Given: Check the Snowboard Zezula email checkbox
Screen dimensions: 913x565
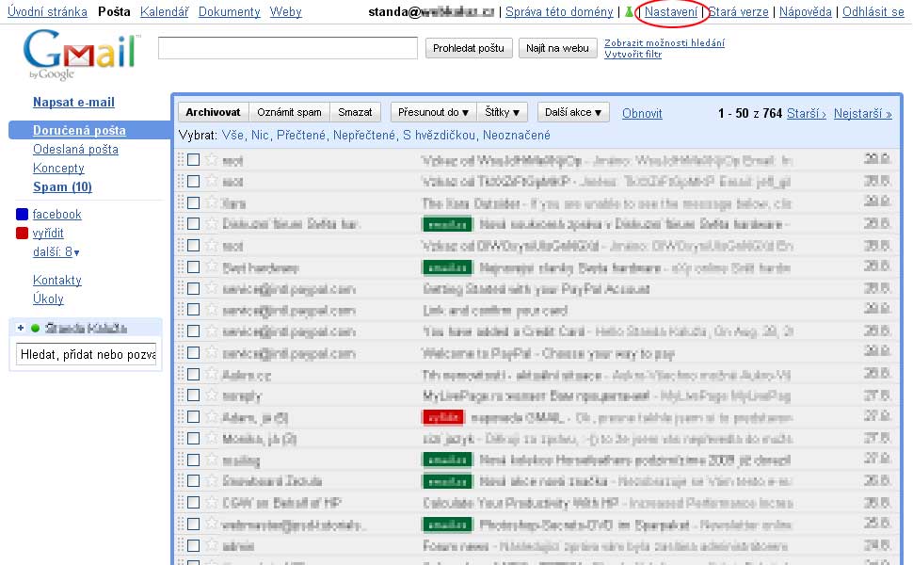Looking at the screenshot, I should click(x=193, y=480).
